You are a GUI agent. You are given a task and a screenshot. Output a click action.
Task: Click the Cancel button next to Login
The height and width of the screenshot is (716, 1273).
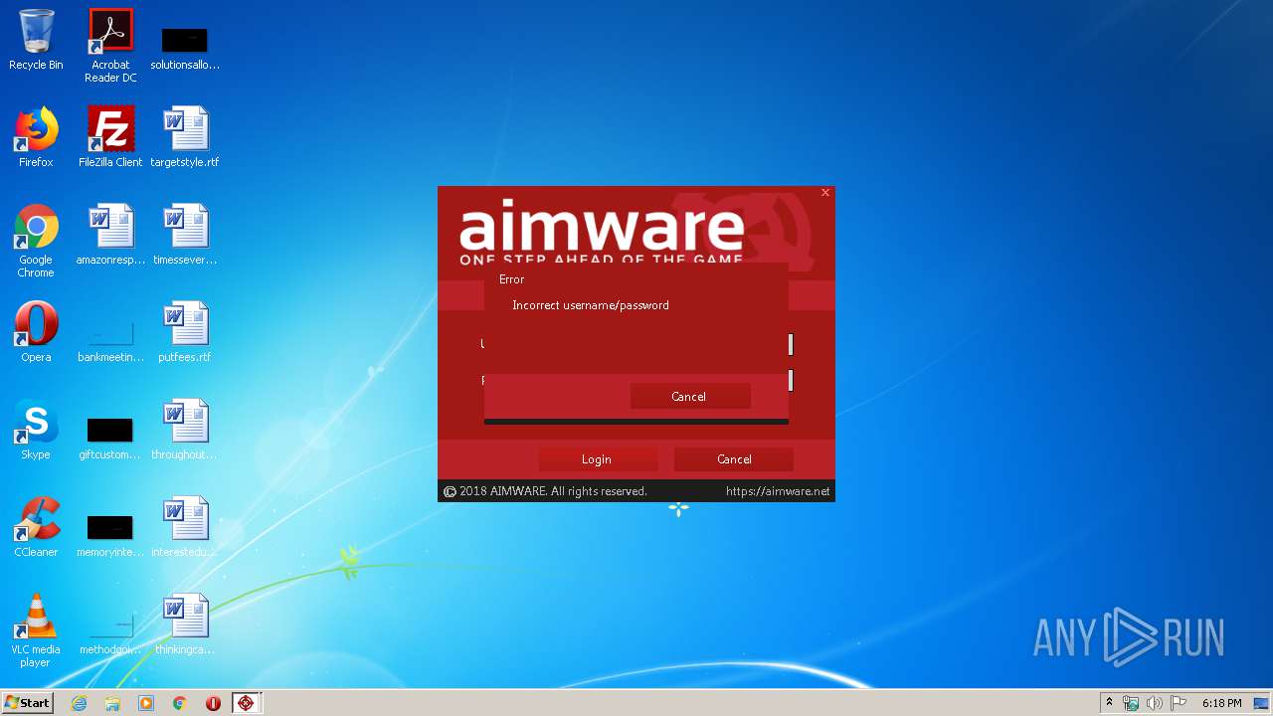(x=734, y=459)
